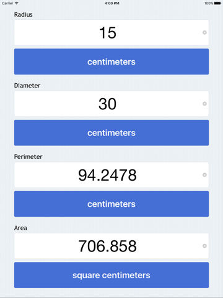This screenshot has height=298, width=223.
Task: Clear the Perimeter value with its x icon
Action: point(204,175)
